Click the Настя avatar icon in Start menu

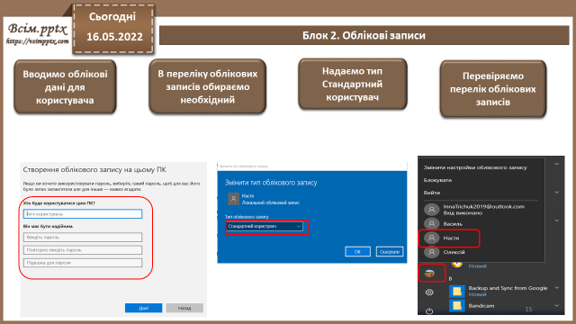(x=432, y=238)
